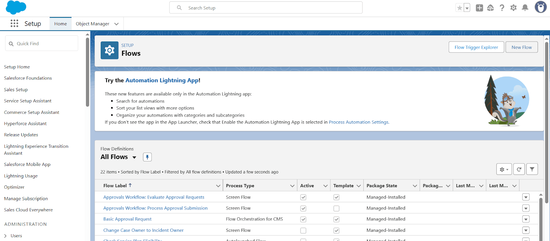Open the Process Automation Settings link
The height and width of the screenshot is (241, 550).
pos(359,122)
